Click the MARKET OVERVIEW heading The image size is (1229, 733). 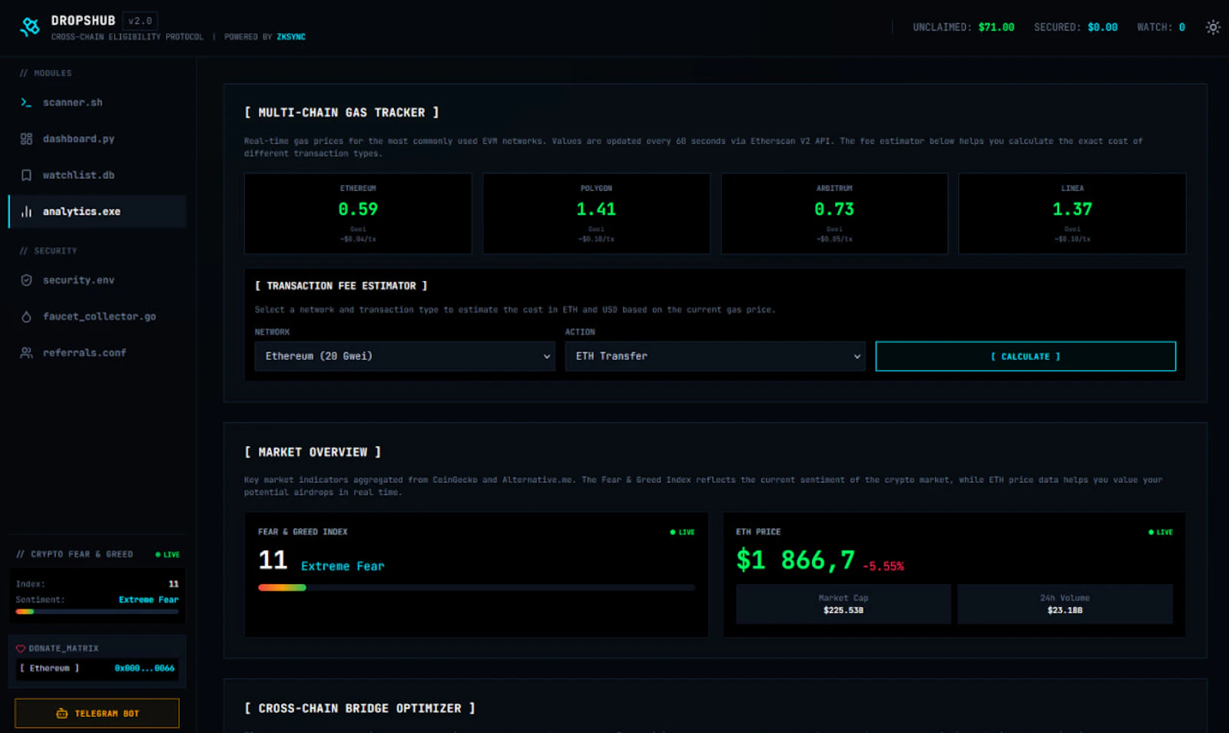pyautogui.click(x=313, y=452)
